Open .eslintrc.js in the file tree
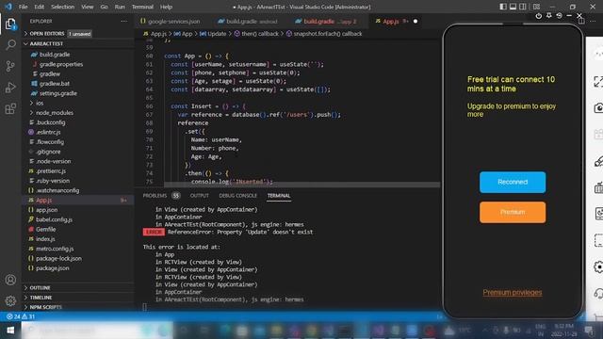The width and height of the screenshot is (603, 339). point(48,132)
